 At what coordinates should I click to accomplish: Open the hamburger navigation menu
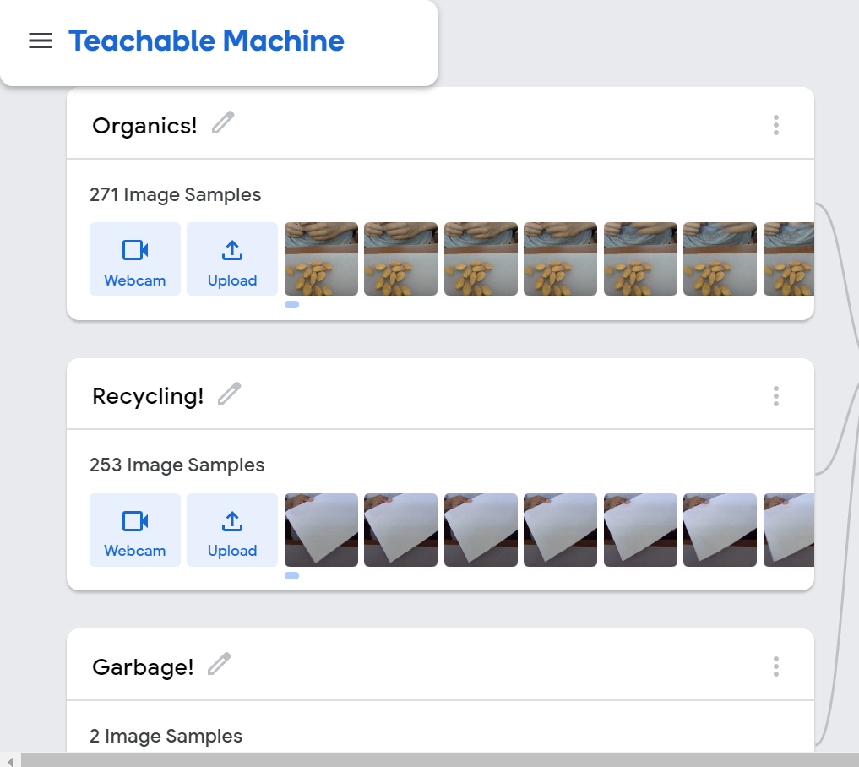41,41
